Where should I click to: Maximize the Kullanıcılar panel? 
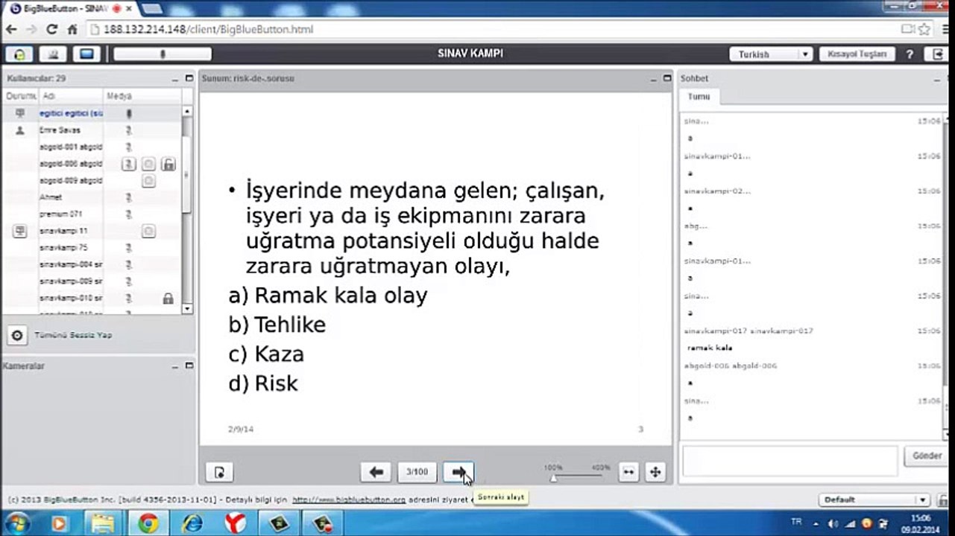point(189,78)
